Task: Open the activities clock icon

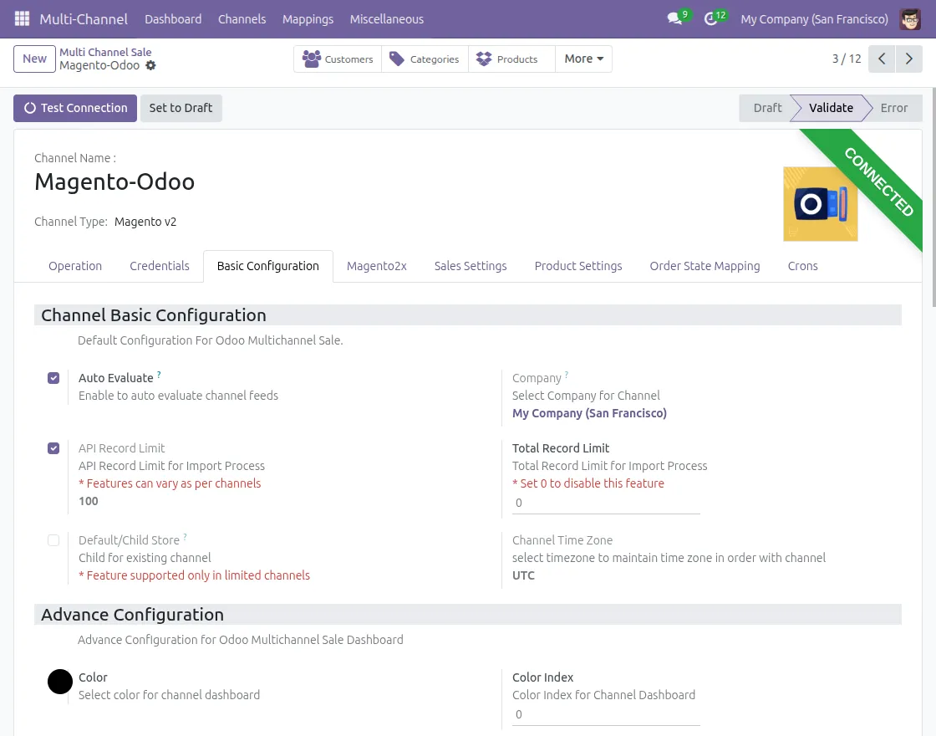Action: click(x=711, y=18)
